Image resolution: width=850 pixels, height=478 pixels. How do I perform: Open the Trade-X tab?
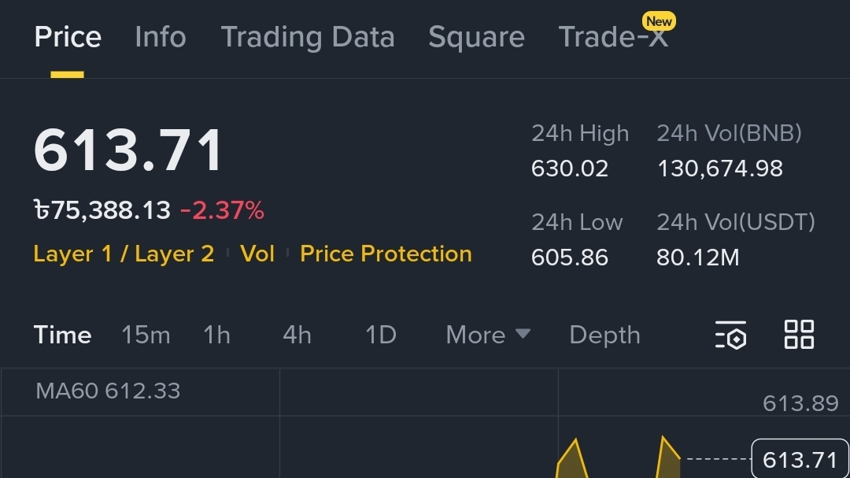point(613,37)
